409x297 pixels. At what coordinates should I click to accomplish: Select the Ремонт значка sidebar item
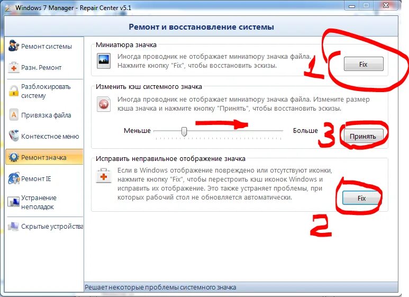[44, 157]
